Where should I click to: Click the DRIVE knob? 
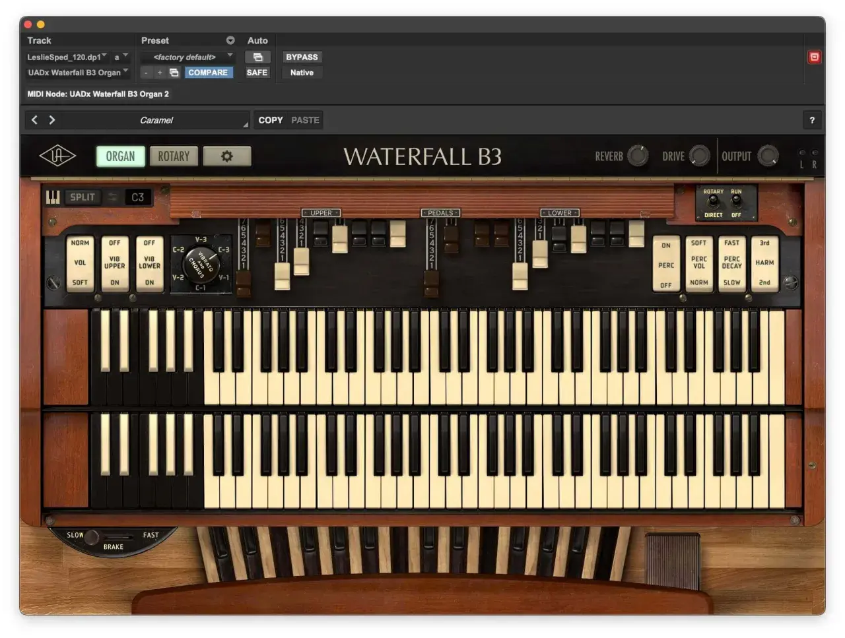point(699,156)
